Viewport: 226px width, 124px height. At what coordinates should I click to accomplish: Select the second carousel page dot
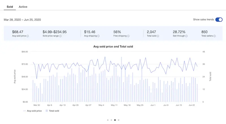coord(111,120)
